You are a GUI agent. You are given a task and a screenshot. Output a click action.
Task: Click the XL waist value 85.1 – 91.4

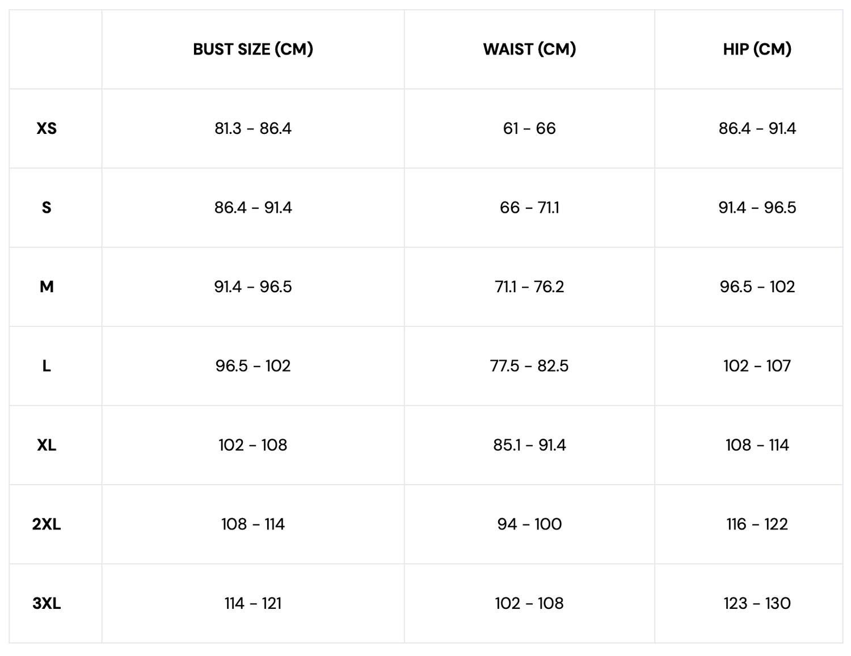click(x=529, y=445)
